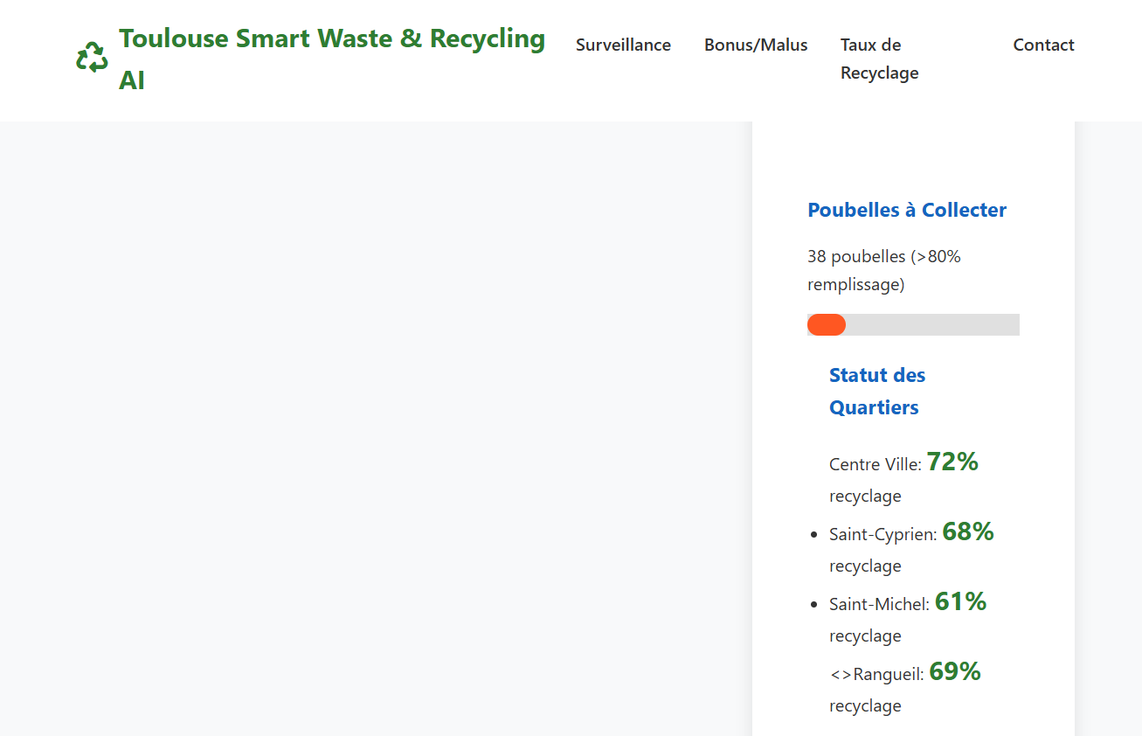Select Taux de Recyclage in the navbar
The image size is (1142, 736).
tap(879, 59)
